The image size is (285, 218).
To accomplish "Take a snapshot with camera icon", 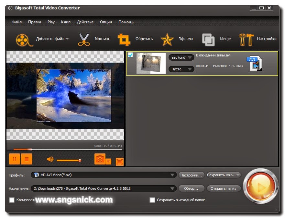I will click(100, 159).
